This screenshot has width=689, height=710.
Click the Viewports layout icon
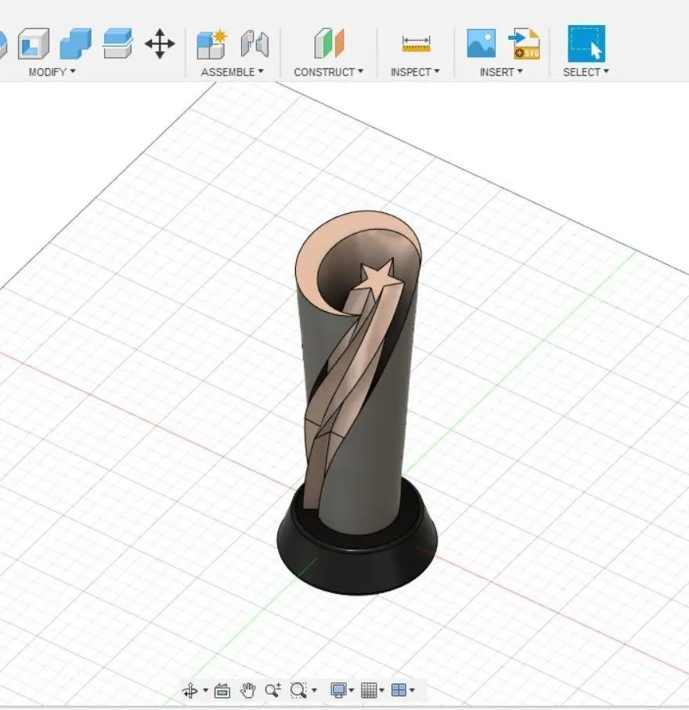(x=399, y=690)
